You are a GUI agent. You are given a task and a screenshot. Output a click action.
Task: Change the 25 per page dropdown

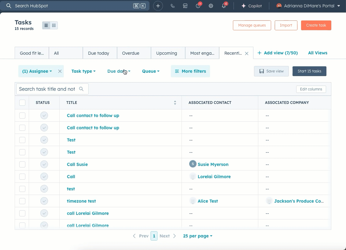pos(197,236)
